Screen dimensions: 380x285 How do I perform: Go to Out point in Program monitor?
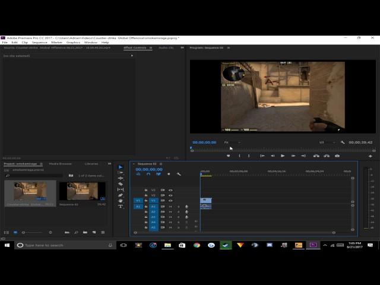pyautogui.click(x=303, y=156)
